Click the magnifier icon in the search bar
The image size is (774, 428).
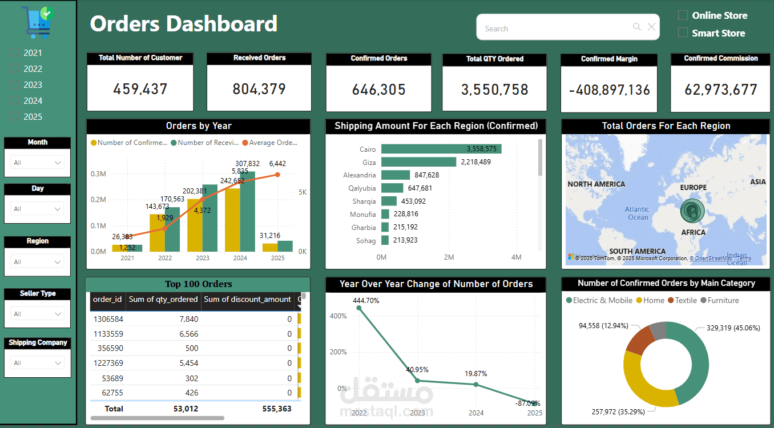click(636, 27)
